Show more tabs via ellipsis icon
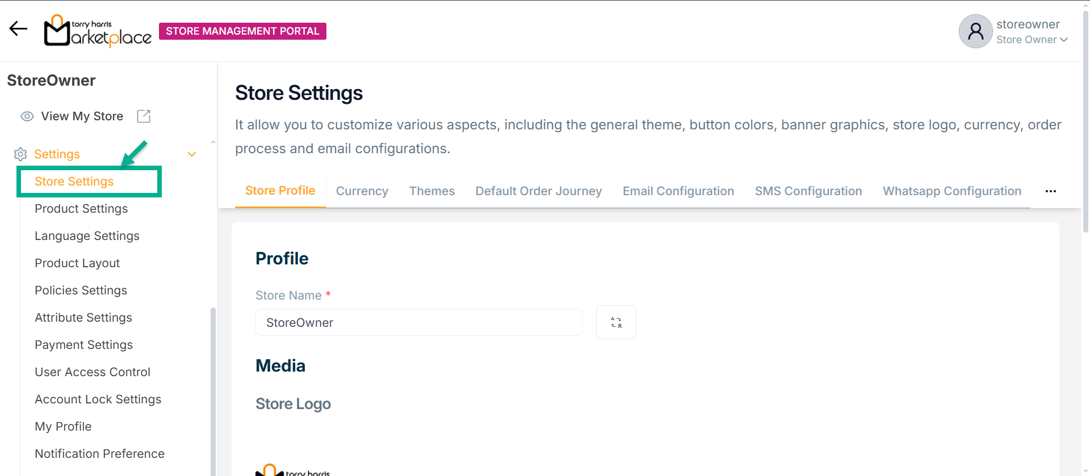The image size is (1090, 476). [x=1051, y=191]
